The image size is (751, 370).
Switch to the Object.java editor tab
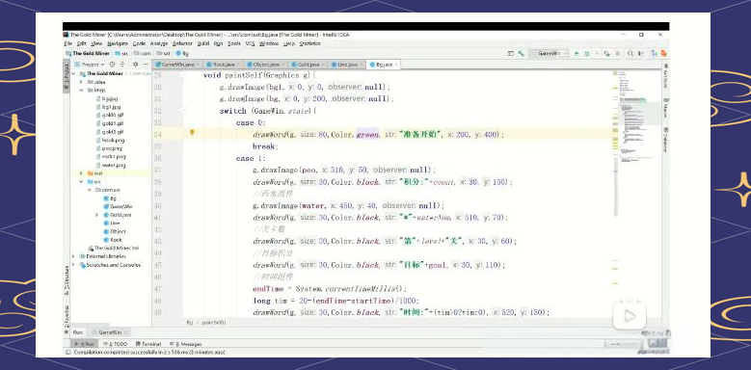tap(264, 65)
